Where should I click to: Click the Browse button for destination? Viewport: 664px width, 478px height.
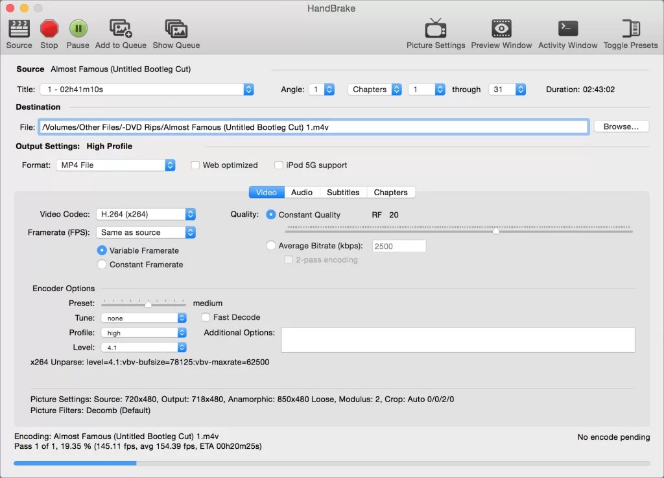point(620,126)
